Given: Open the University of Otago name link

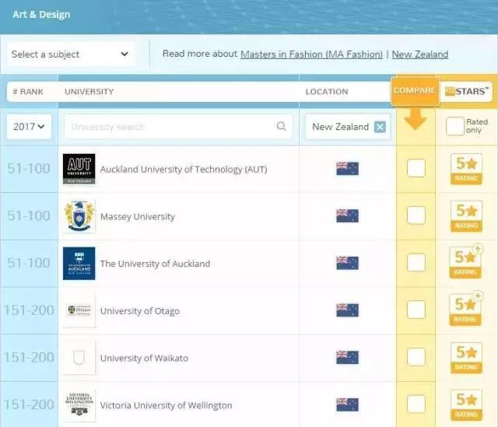Looking at the screenshot, I should point(140,311).
